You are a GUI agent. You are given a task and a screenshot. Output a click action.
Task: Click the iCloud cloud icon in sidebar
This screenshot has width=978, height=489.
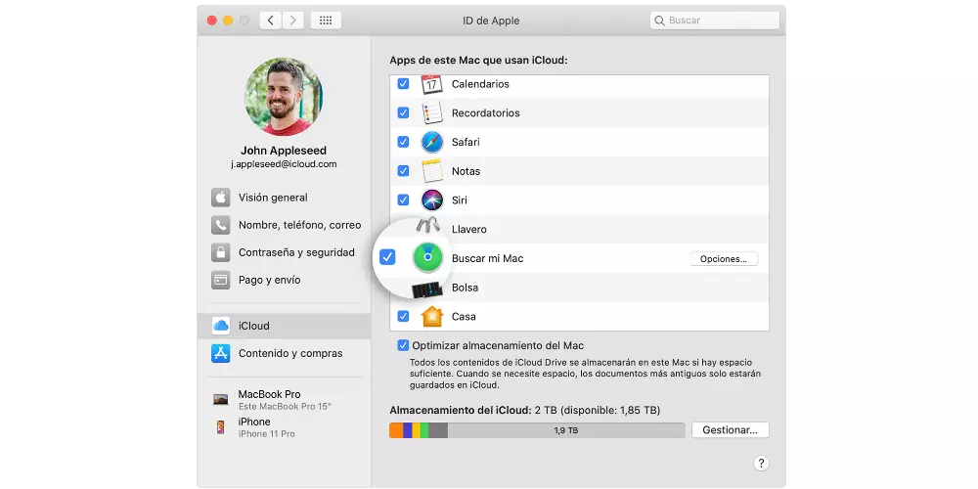(220, 326)
